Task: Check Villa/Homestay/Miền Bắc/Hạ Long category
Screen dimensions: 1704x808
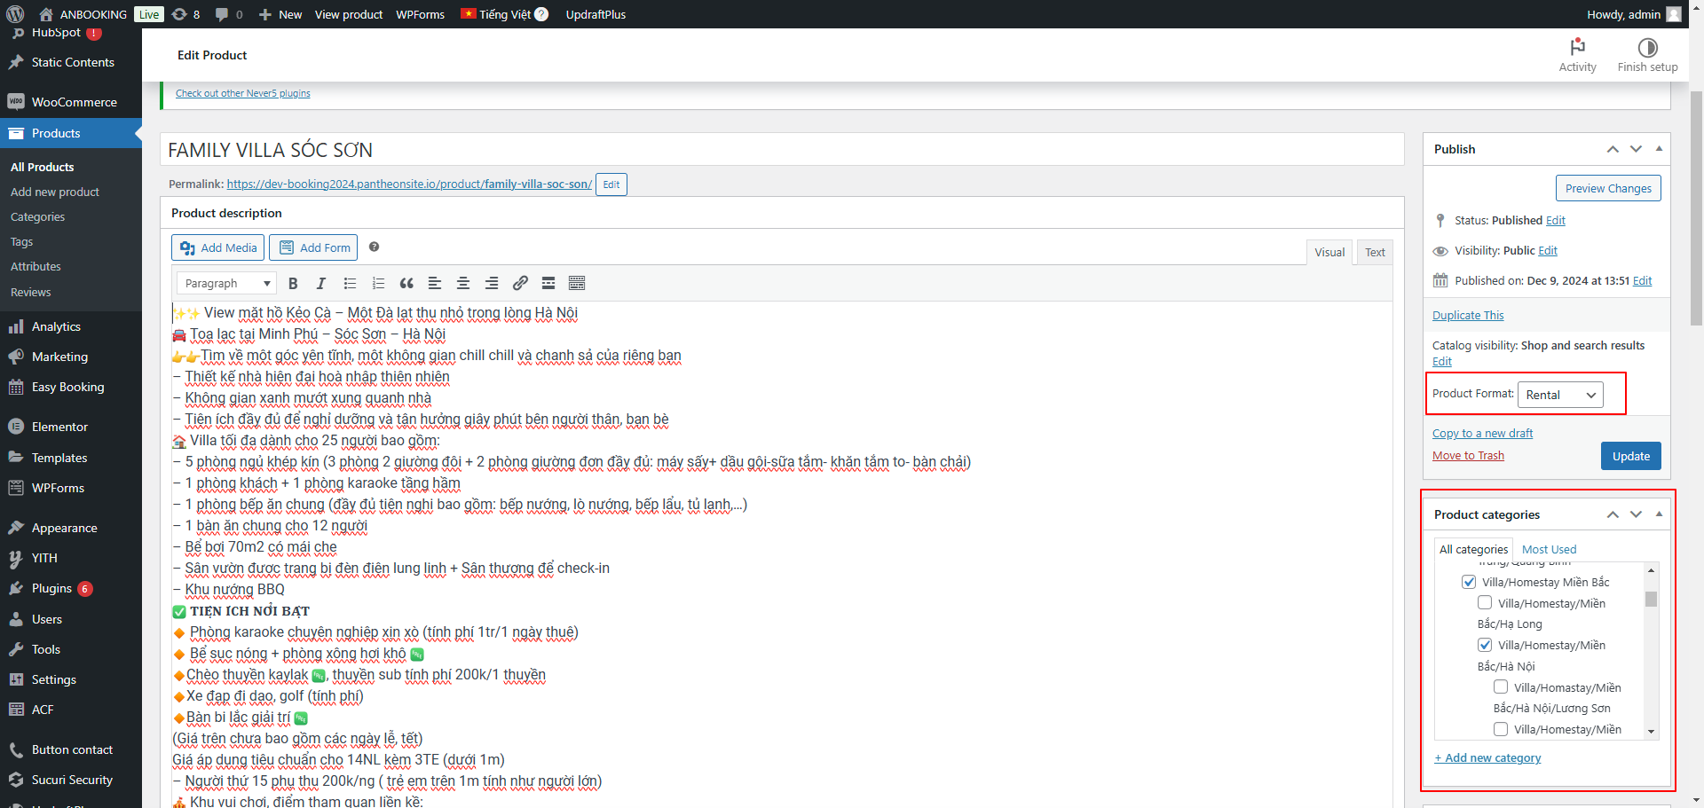Action: click(x=1485, y=603)
